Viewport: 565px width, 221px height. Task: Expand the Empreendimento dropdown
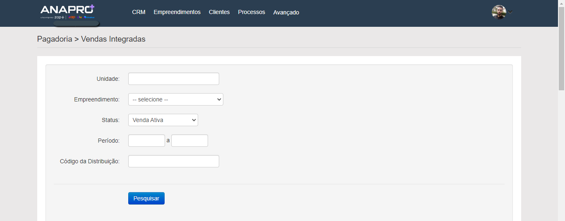point(175,99)
